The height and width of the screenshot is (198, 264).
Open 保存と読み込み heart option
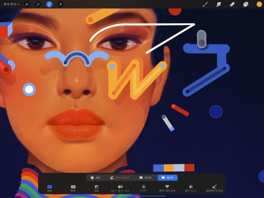coord(167,188)
